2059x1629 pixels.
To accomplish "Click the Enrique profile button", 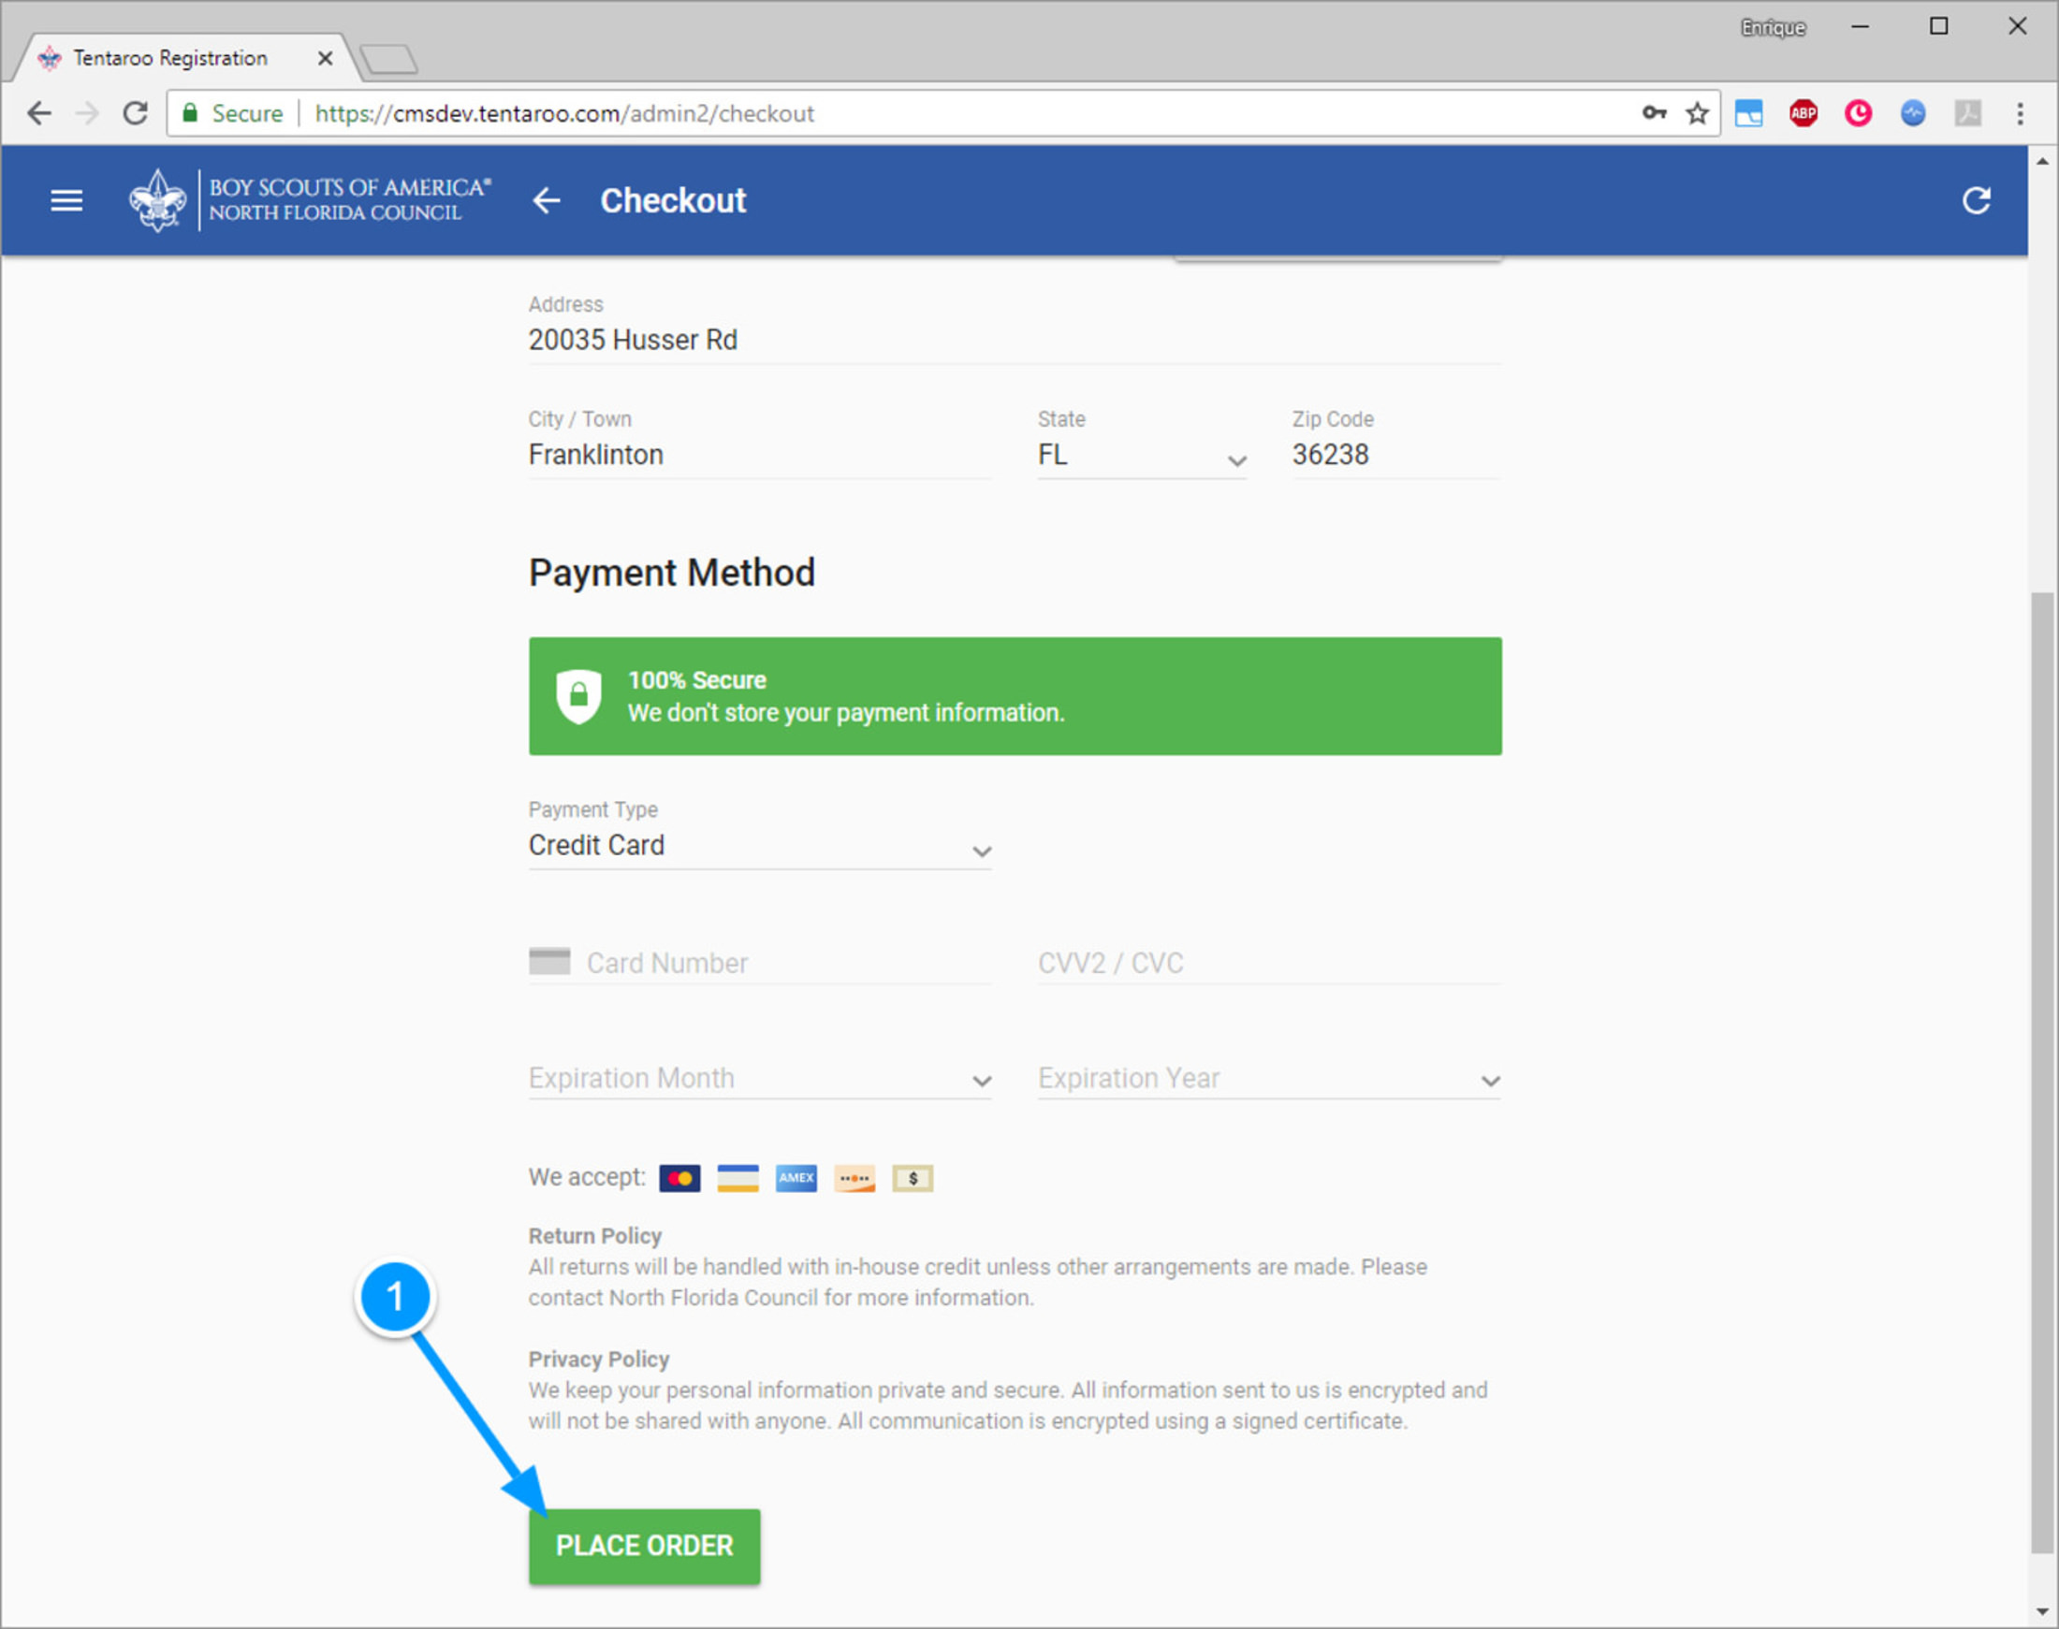I will 1772,28.
